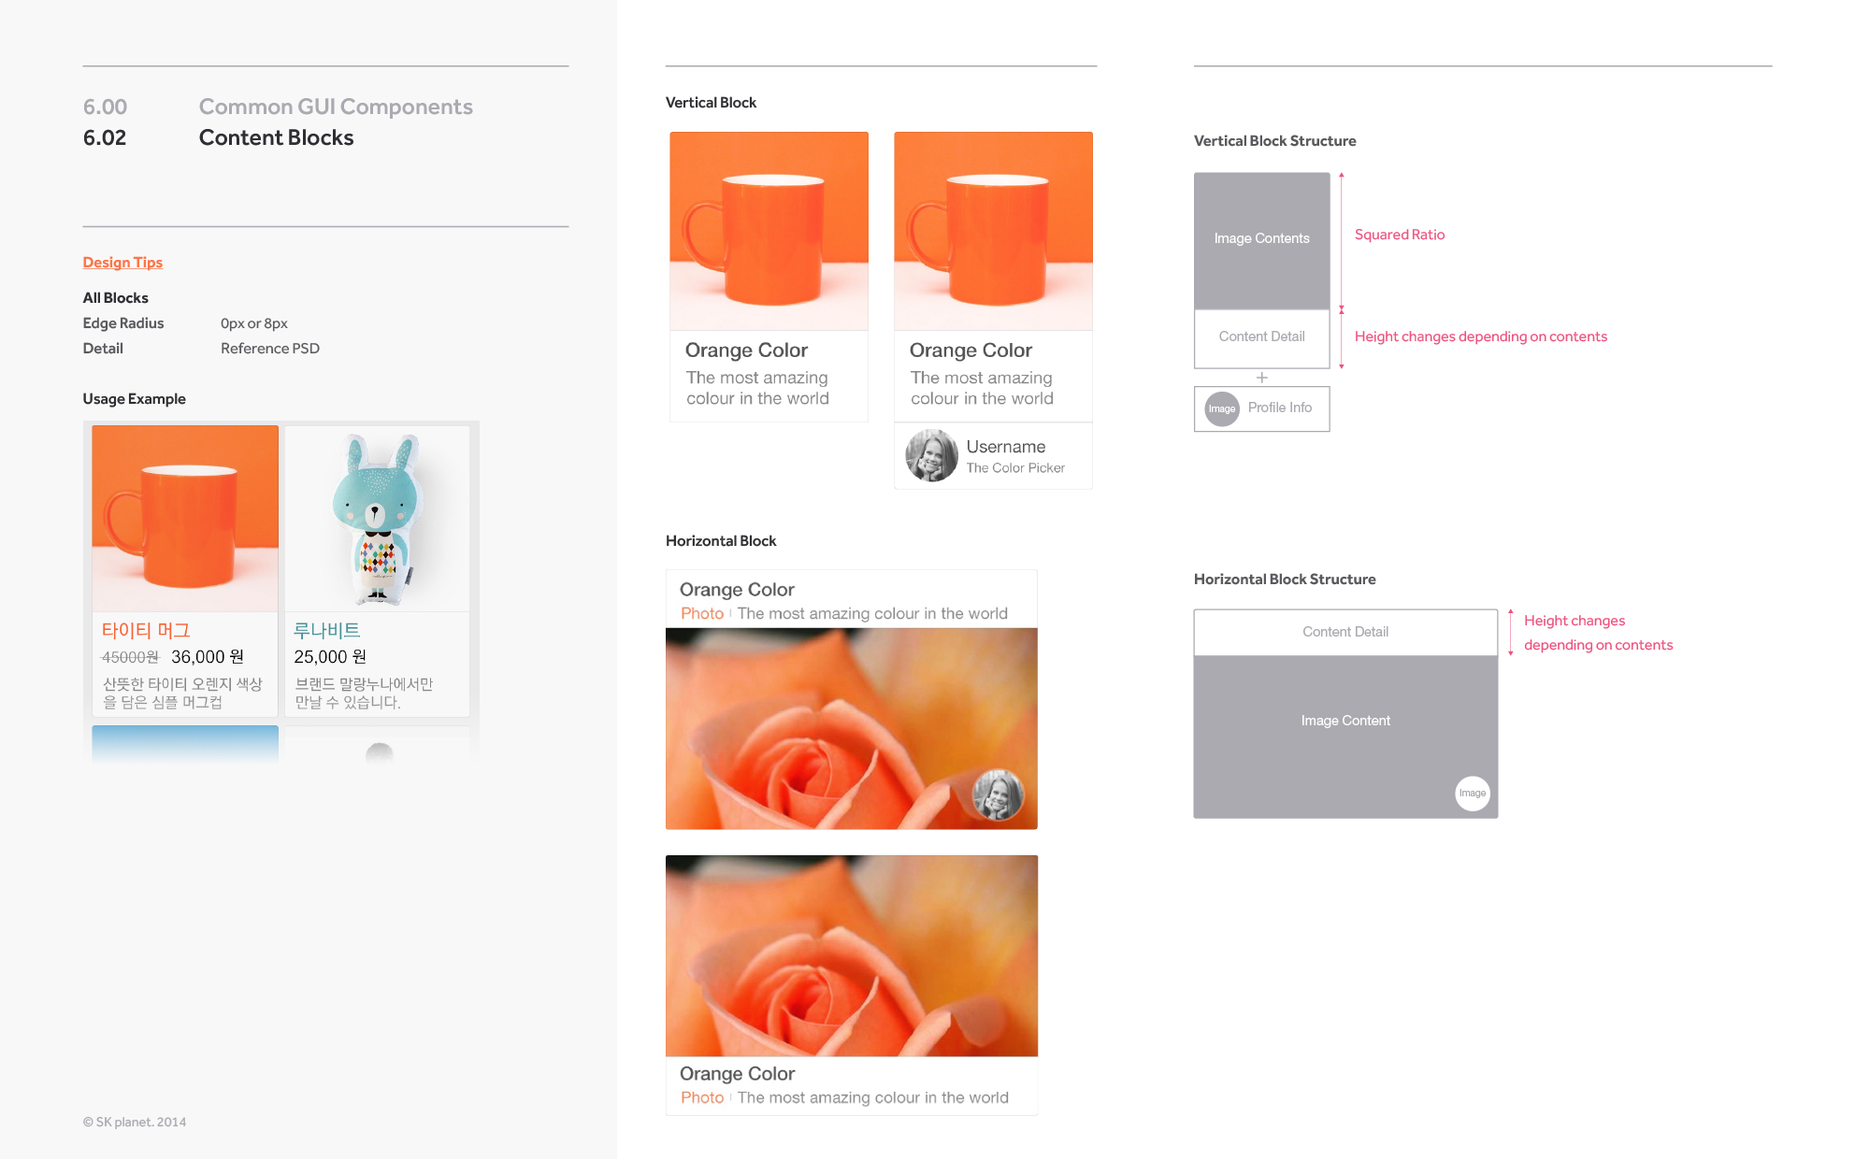1855x1159 pixels.
Task: Click the 'Usage Example' heading
Action: point(134,399)
